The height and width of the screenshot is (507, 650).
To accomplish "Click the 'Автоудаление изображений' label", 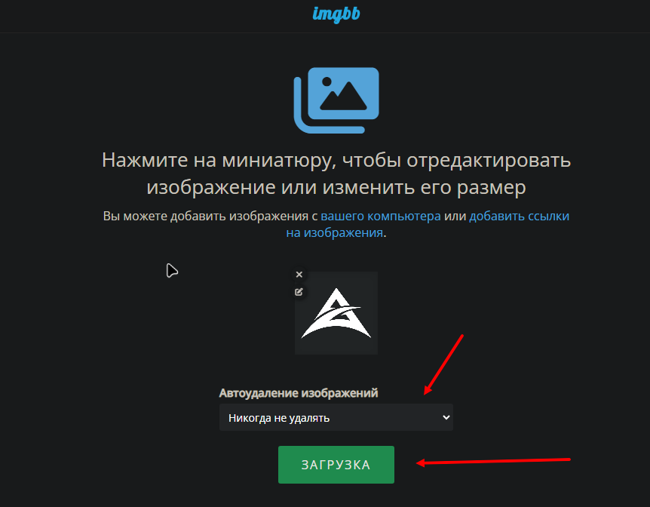I will click(x=299, y=393).
